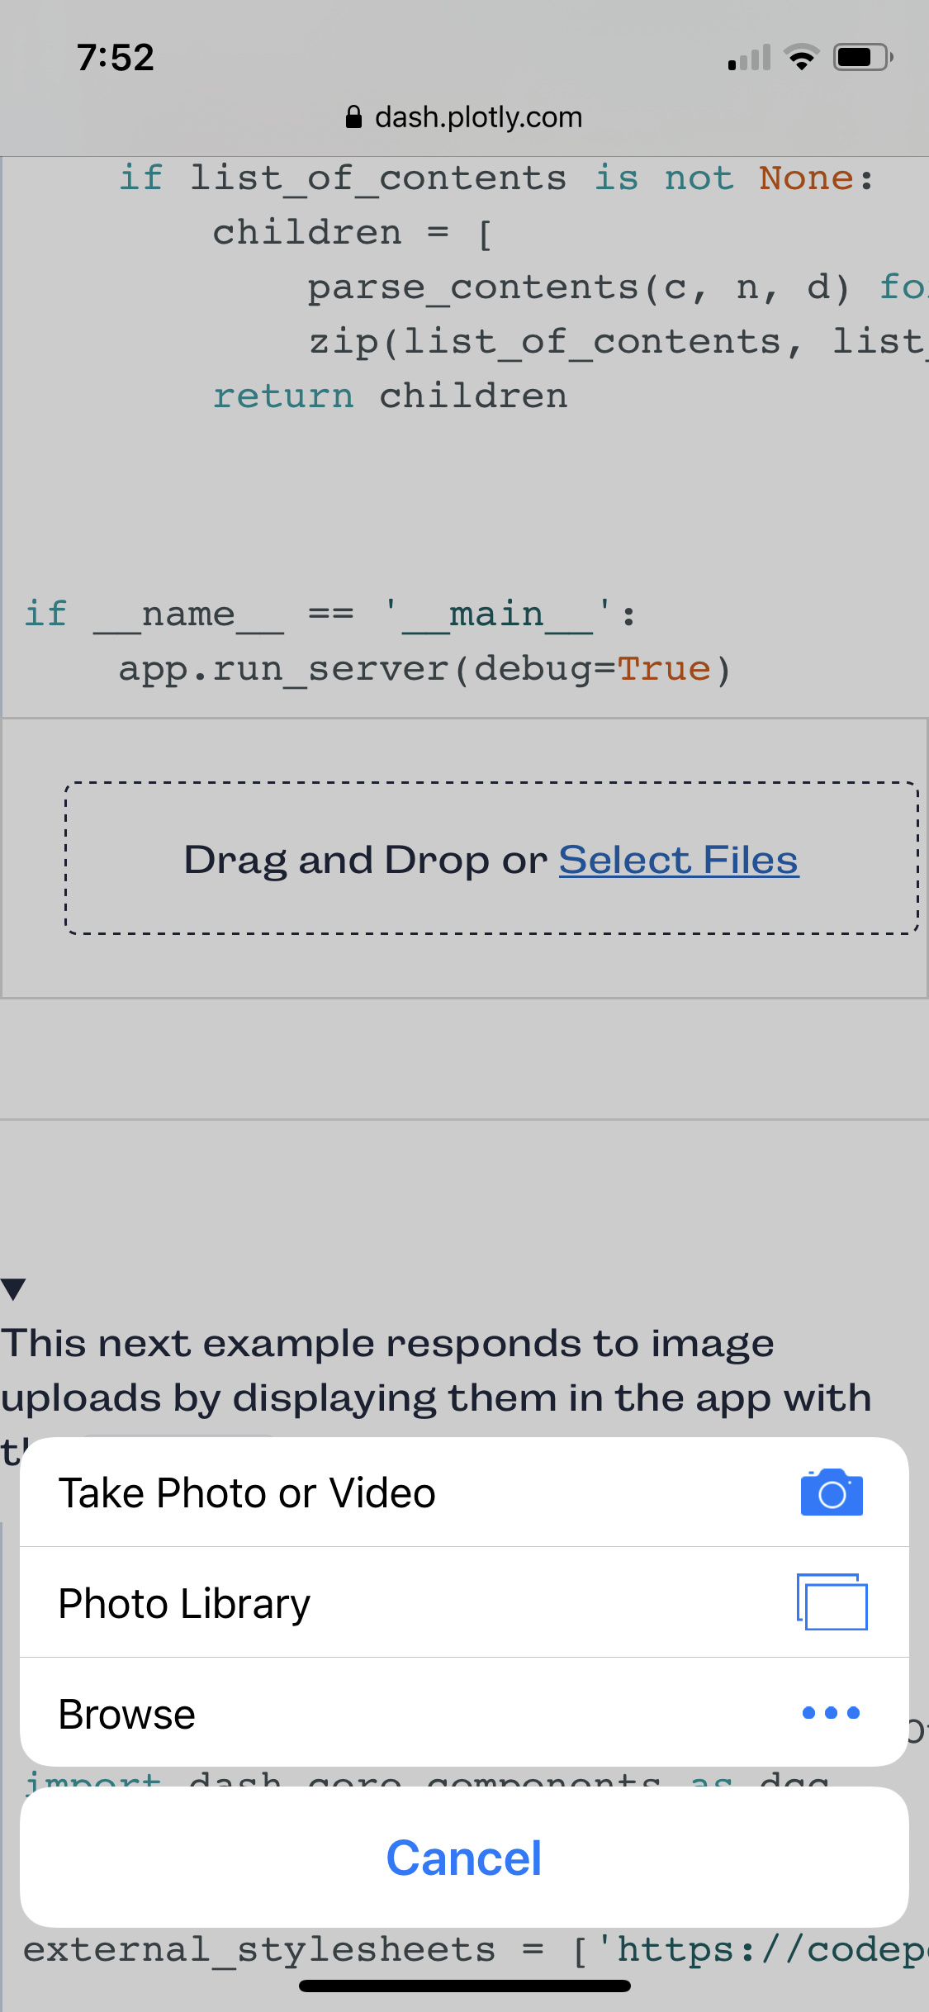The width and height of the screenshot is (929, 2012).
Task: Tap the app.run_server(debug=True) code line
Action: tap(425, 669)
